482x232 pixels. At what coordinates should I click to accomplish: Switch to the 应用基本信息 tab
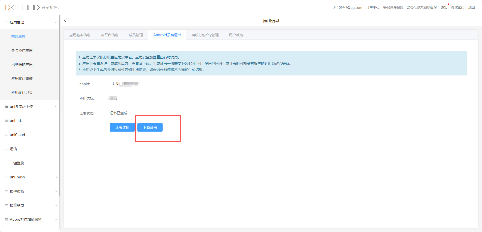coord(80,35)
